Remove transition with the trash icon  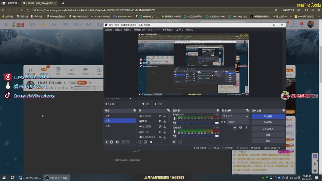point(241,127)
